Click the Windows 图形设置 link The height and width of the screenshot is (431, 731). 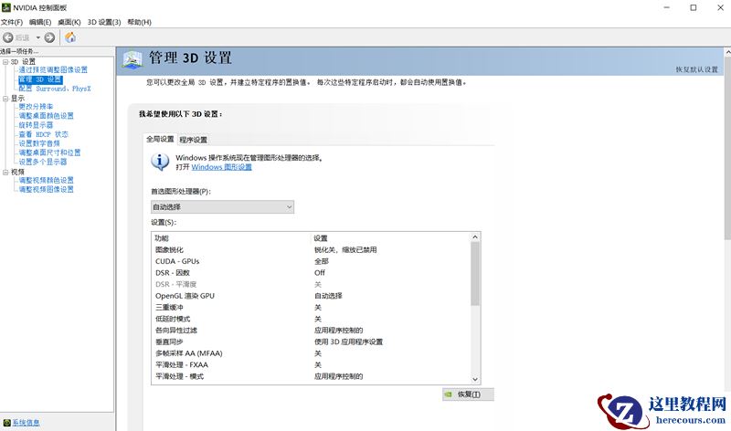click(221, 167)
